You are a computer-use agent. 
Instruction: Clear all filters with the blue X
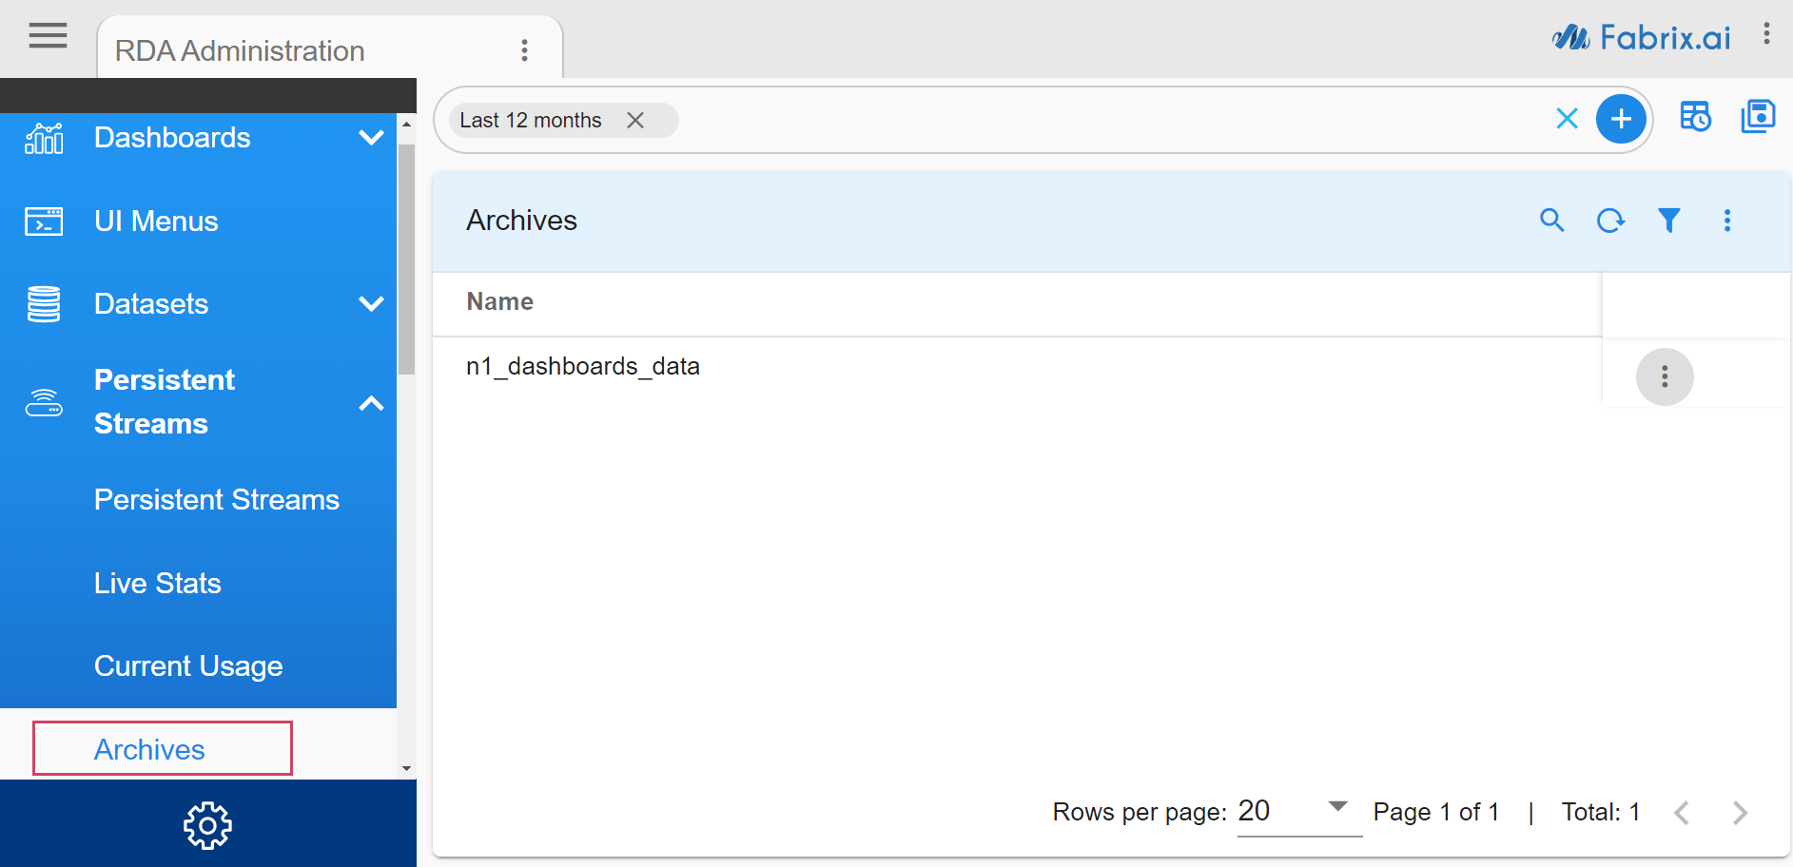1567,119
